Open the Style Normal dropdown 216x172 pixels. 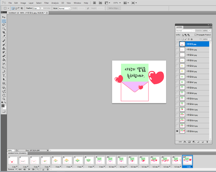tap(64, 9)
